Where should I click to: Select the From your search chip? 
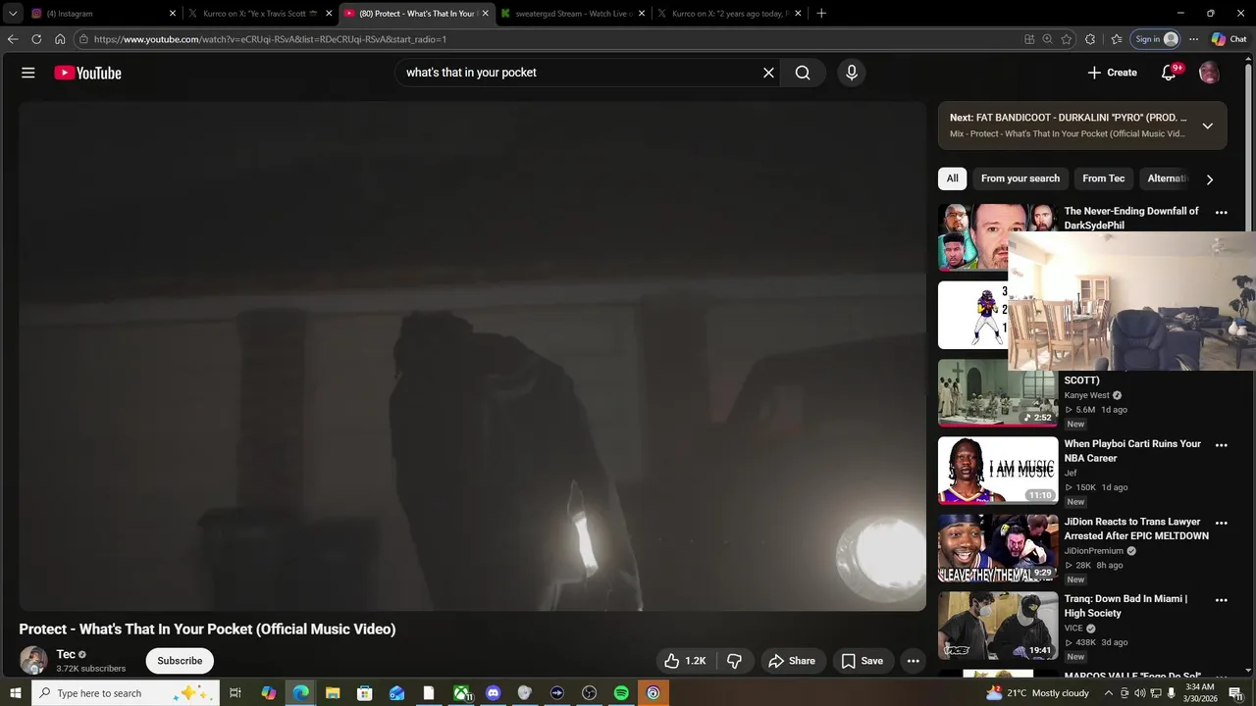tap(1020, 178)
